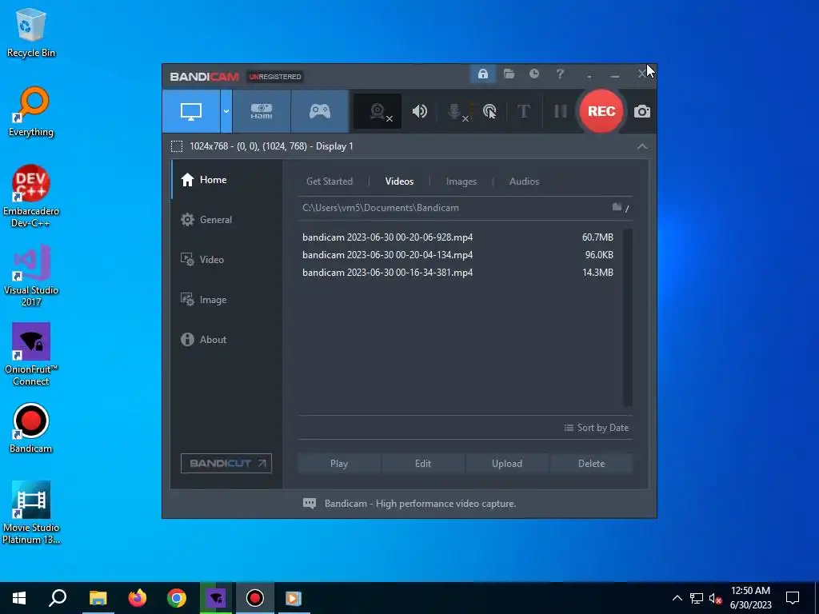Open Embarcadero Dev-C++ desktop shortcut

[31, 197]
